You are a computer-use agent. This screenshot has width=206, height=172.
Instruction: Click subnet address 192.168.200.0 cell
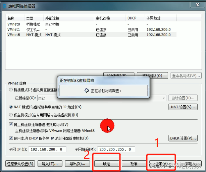point(159,35)
